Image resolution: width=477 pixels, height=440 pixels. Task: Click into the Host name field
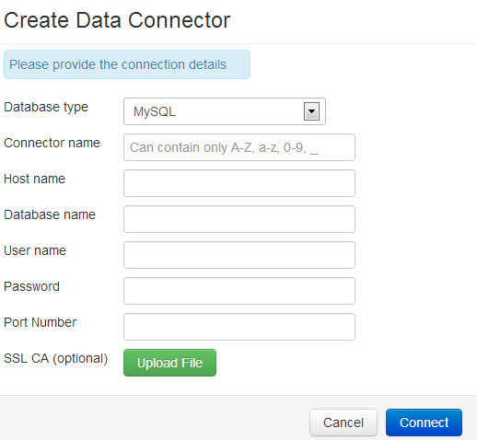click(x=239, y=183)
